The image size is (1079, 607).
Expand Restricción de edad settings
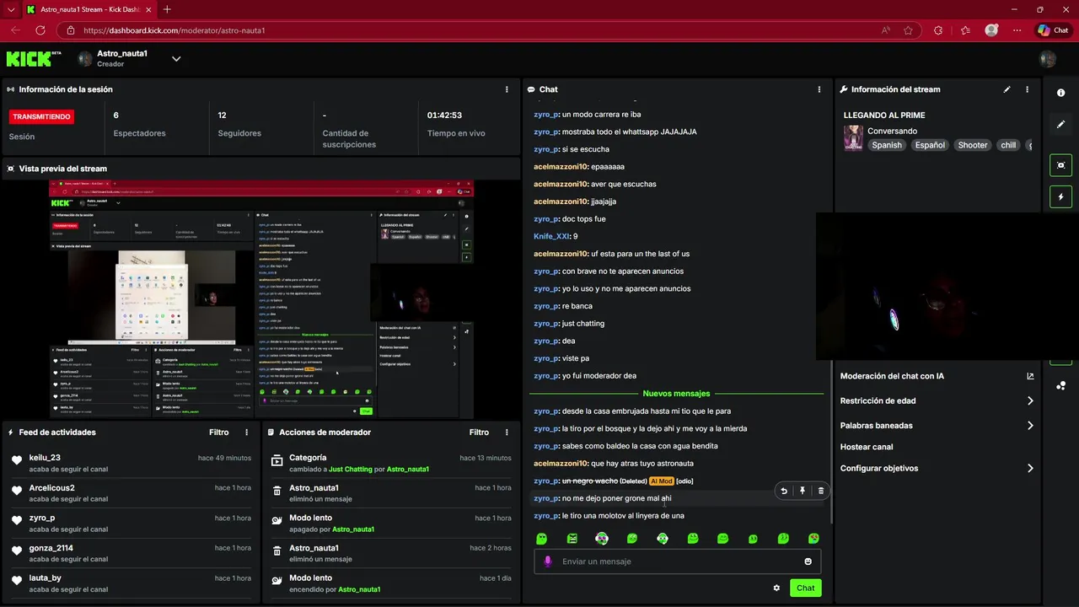click(x=1030, y=401)
